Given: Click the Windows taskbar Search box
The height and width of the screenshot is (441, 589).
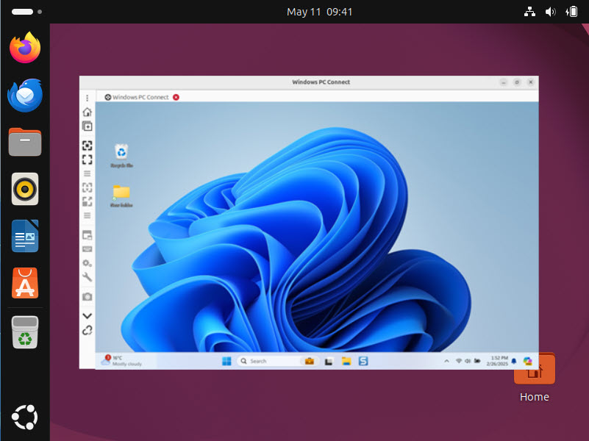Looking at the screenshot, I should [278, 361].
